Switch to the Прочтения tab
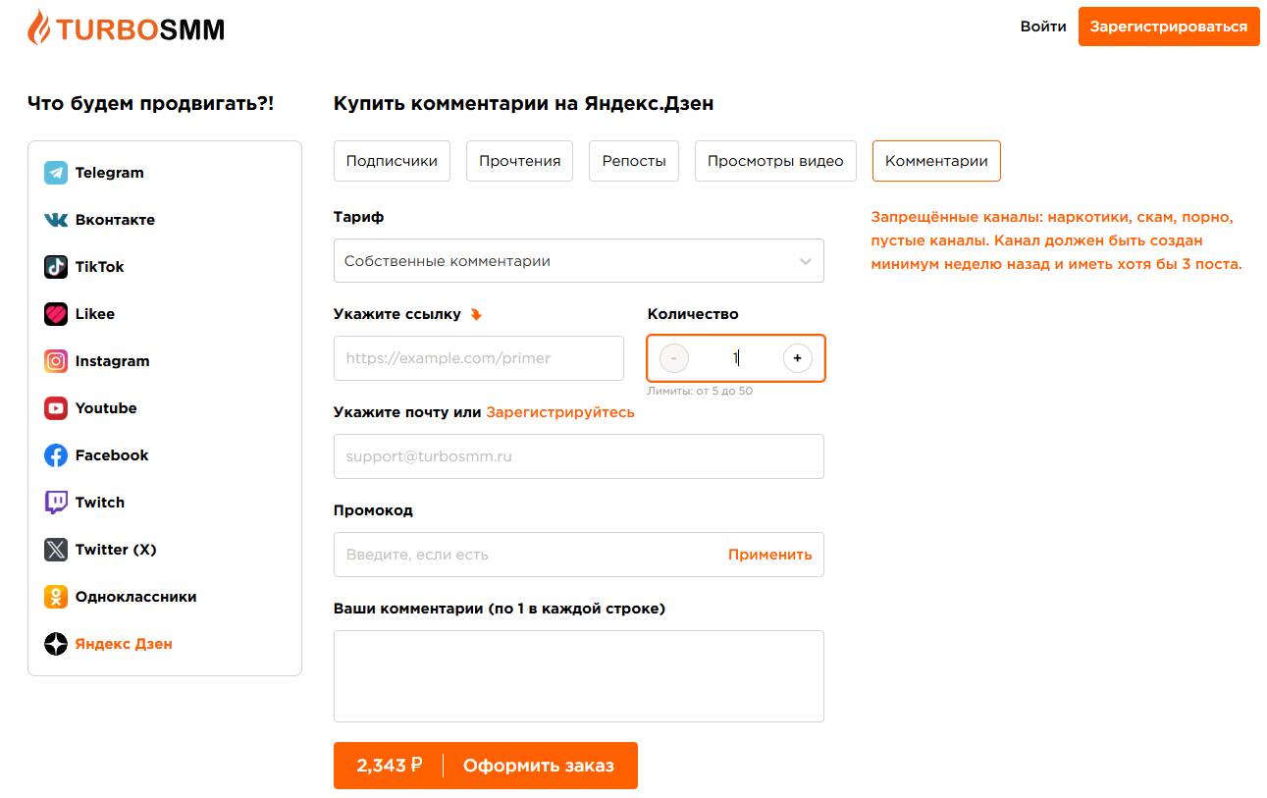This screenshot has width=1267, height=798. pos(520,161)
